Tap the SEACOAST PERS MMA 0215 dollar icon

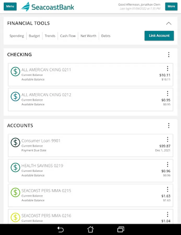point(15,192)
